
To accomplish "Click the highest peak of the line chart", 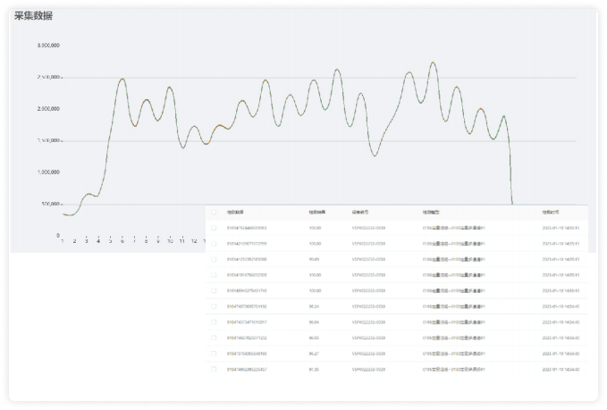I will click(433, 63).
